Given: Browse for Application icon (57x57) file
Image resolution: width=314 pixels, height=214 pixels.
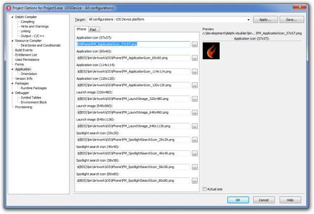Looking at the screenshot, I should tap(194, 45).
